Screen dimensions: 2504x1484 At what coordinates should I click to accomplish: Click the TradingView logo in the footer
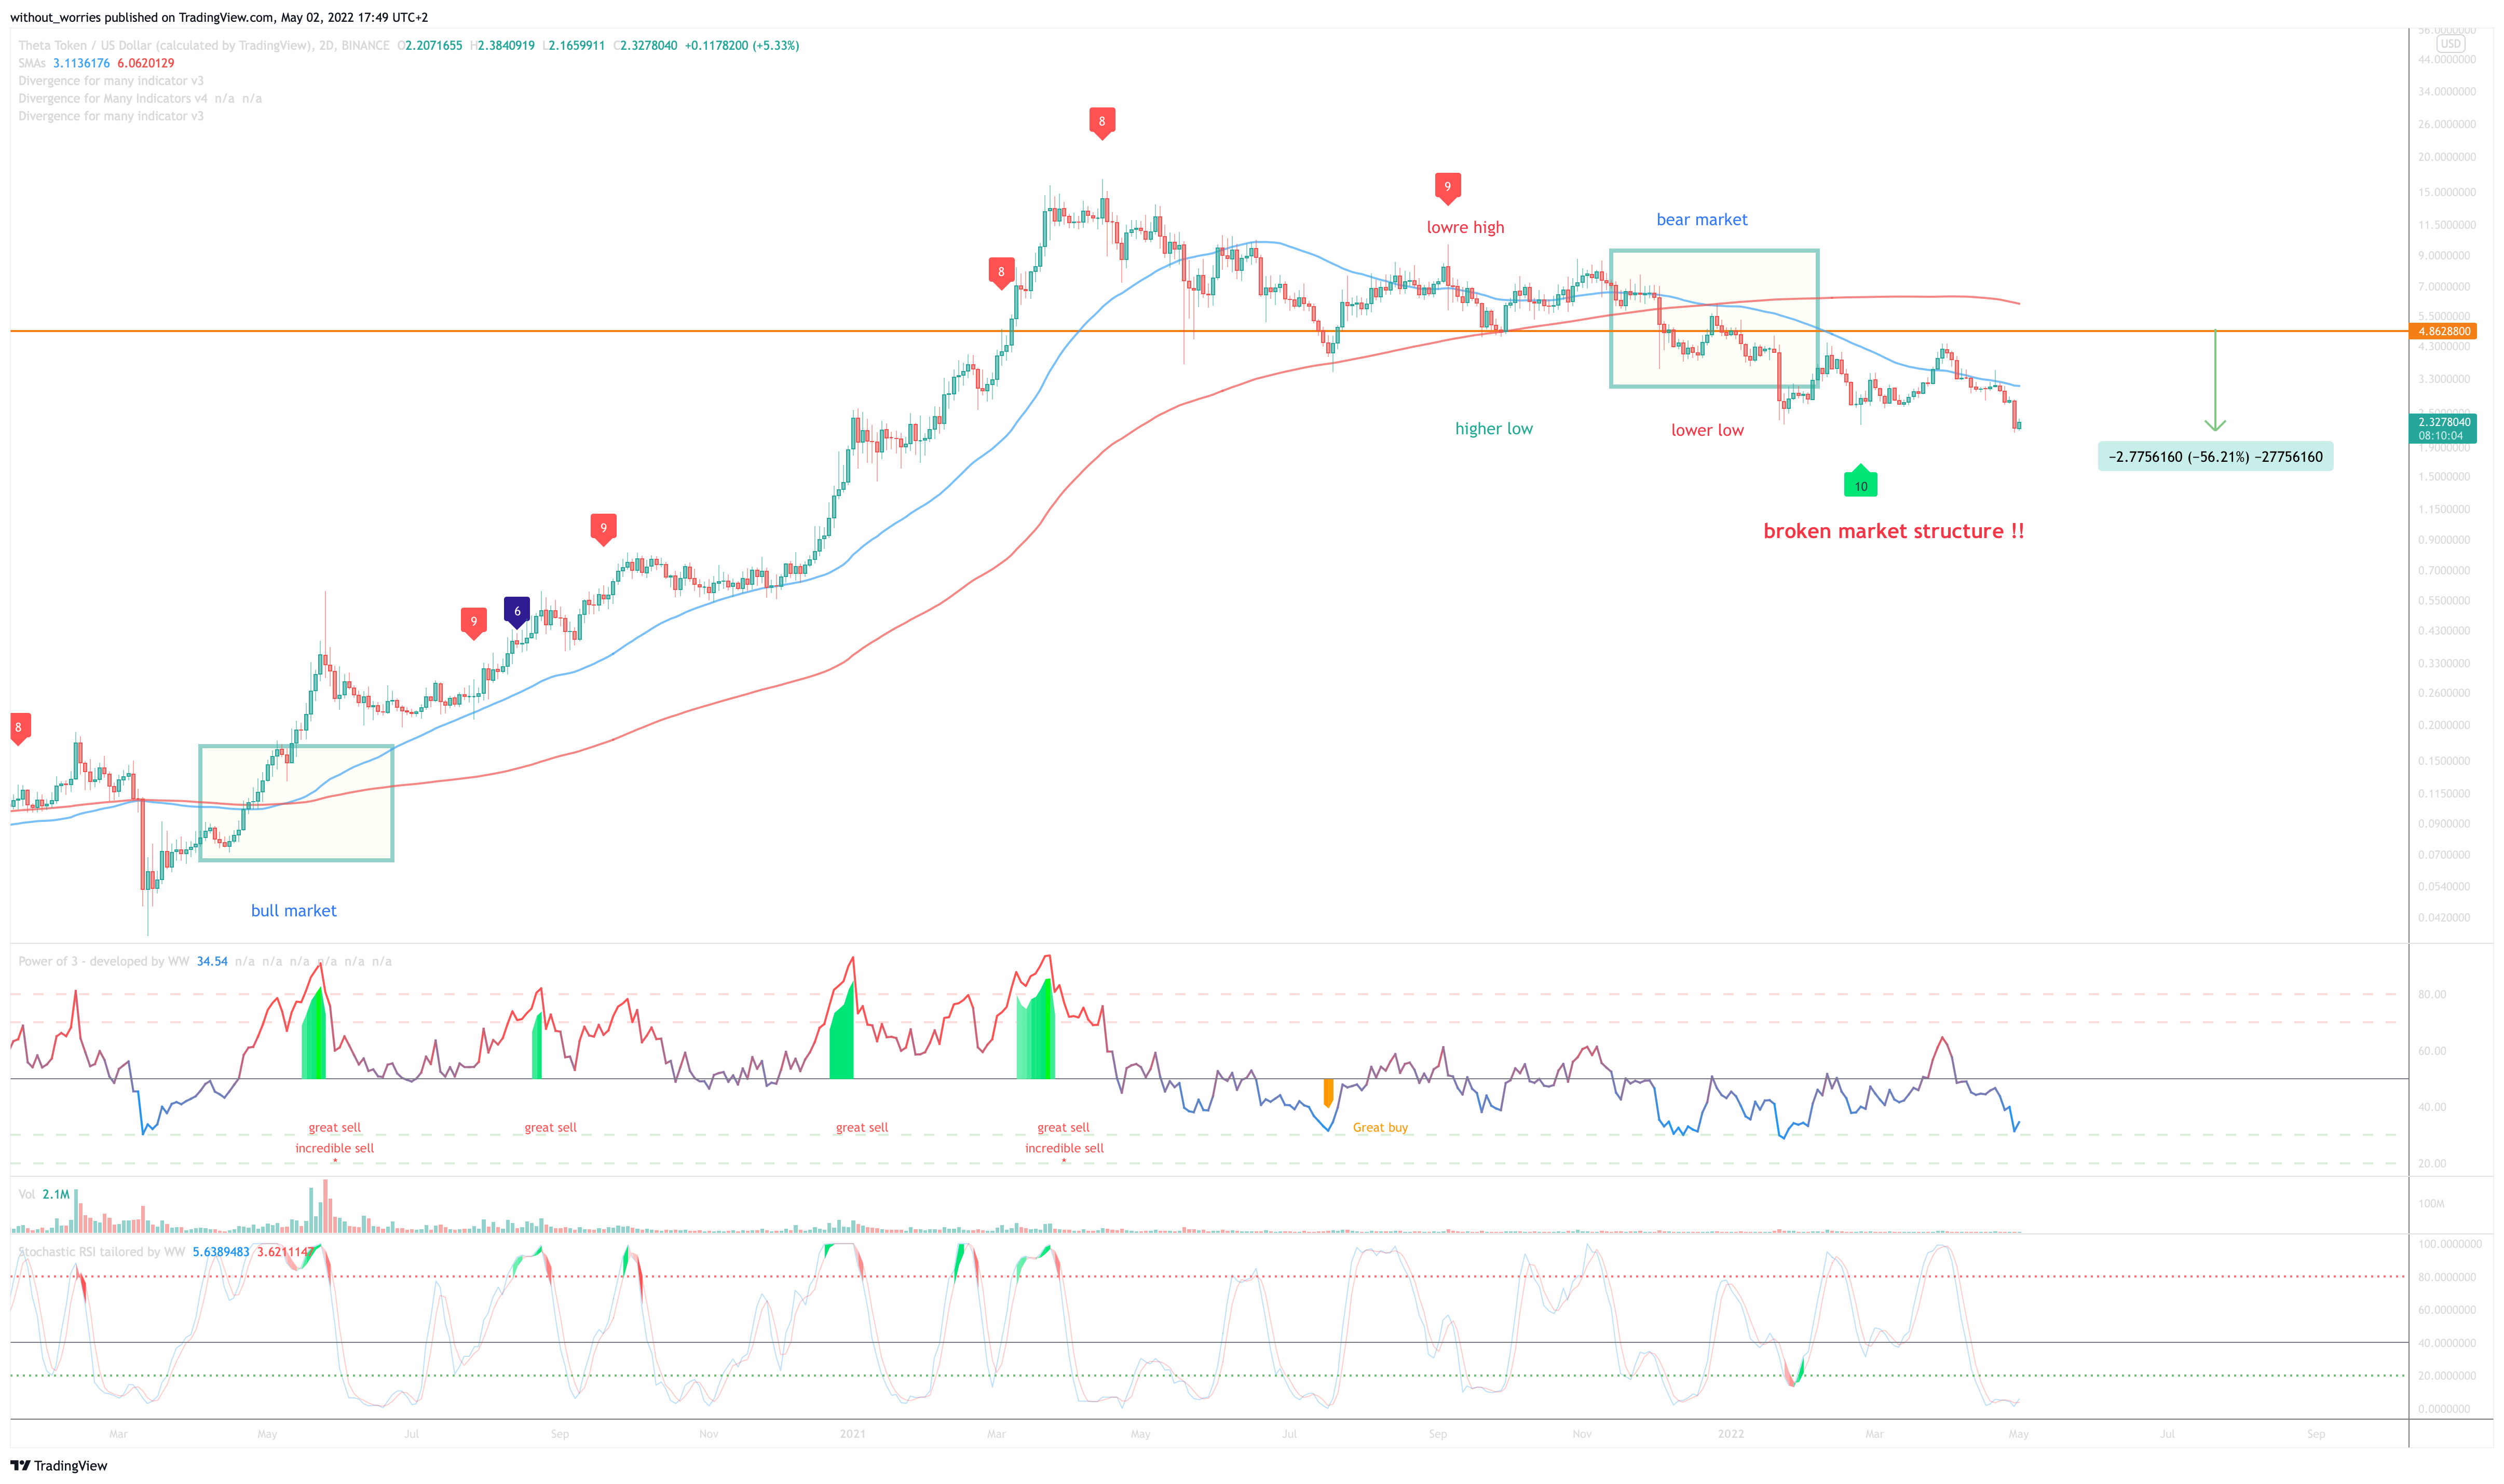pyautogui.click(x=59, y=1465)
